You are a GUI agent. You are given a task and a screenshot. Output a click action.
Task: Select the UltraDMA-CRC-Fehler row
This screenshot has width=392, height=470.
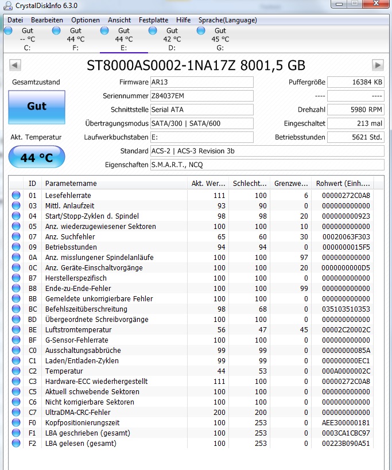(x=192, y=413)
